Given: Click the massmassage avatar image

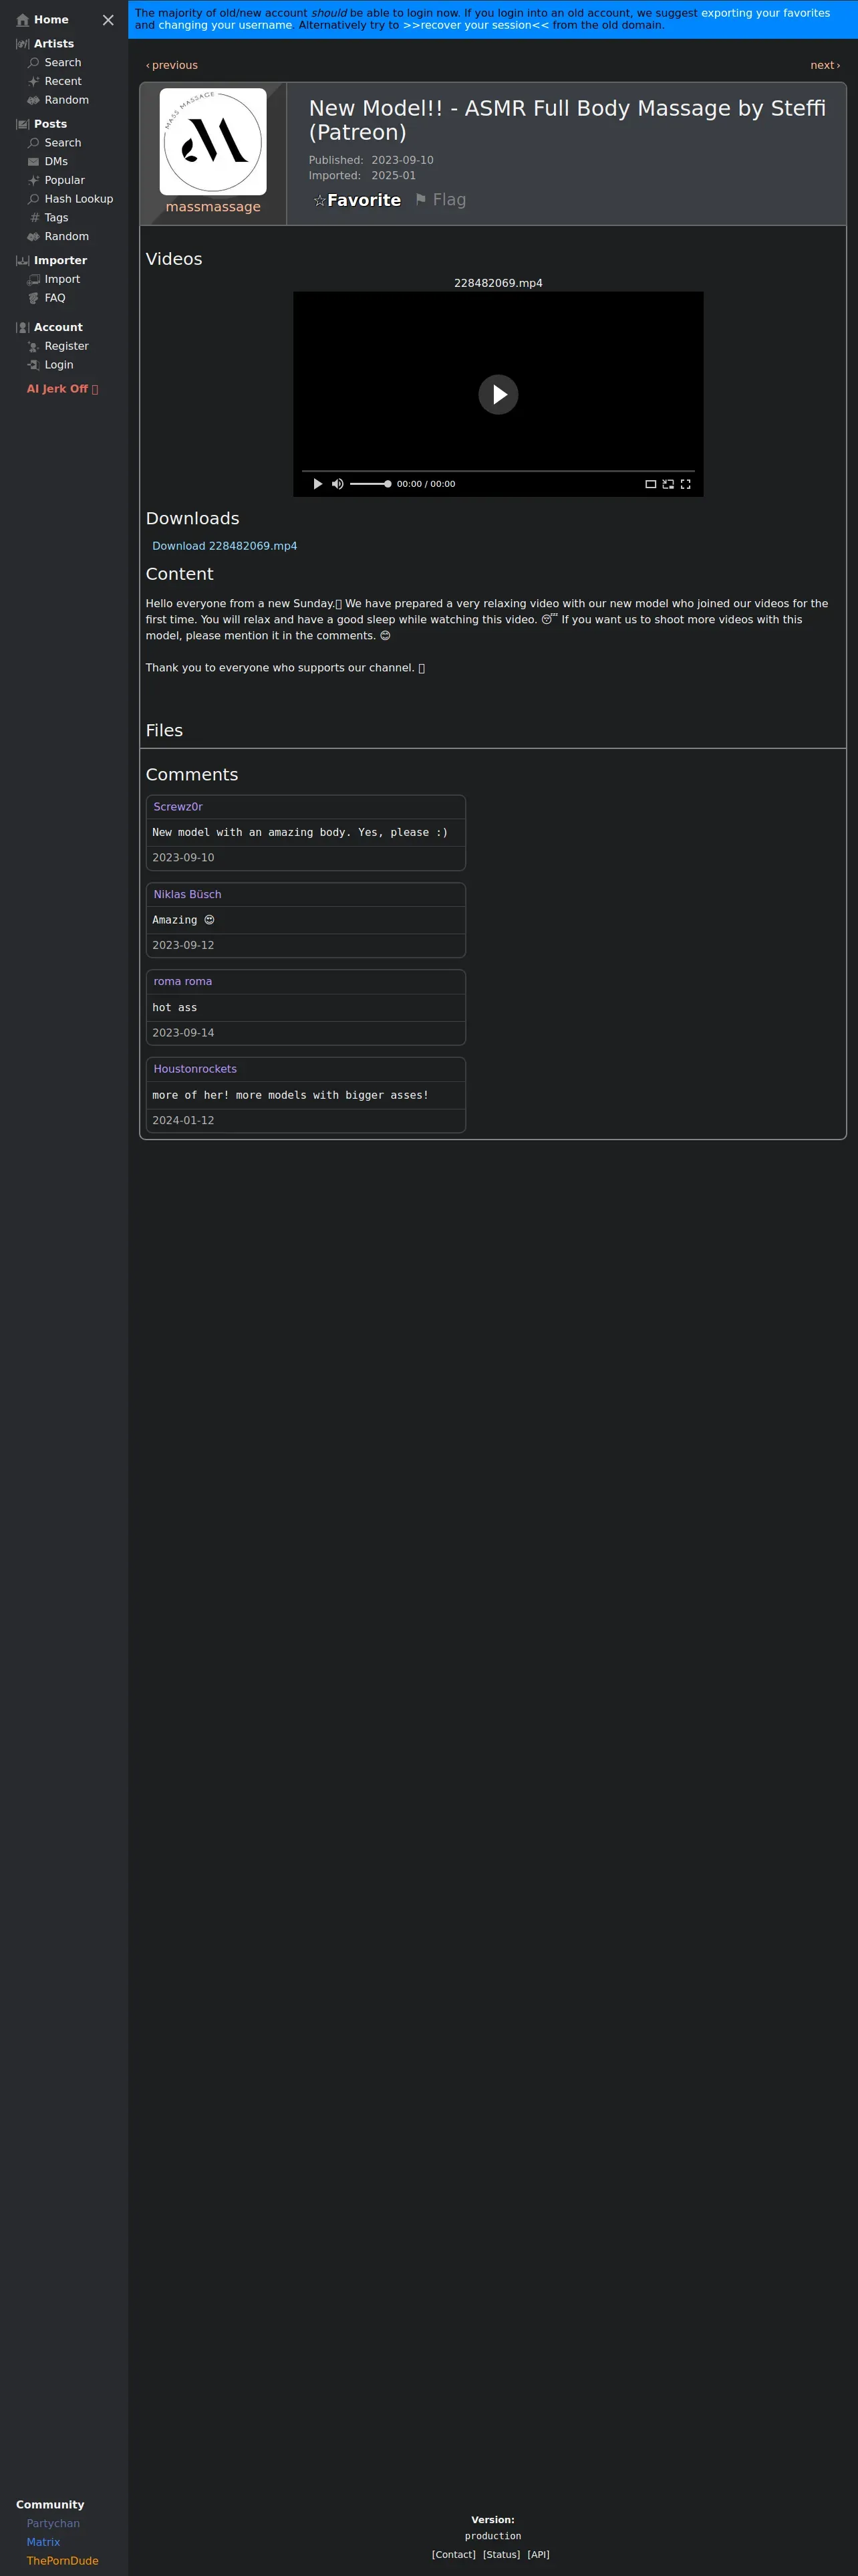Looking at the screenshot, I should click(x=212, y=141).
